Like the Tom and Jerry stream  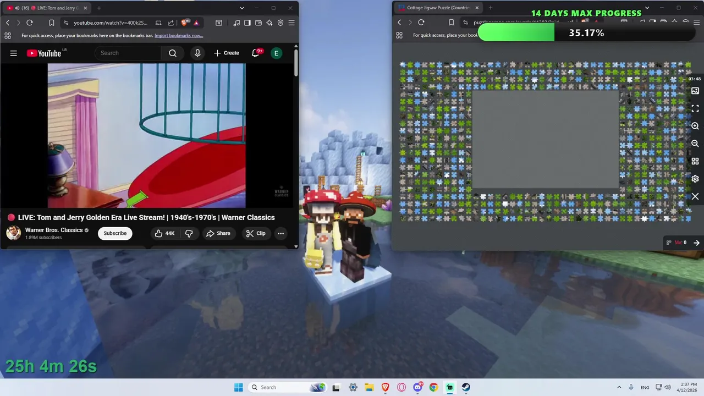tap(164, 233)
